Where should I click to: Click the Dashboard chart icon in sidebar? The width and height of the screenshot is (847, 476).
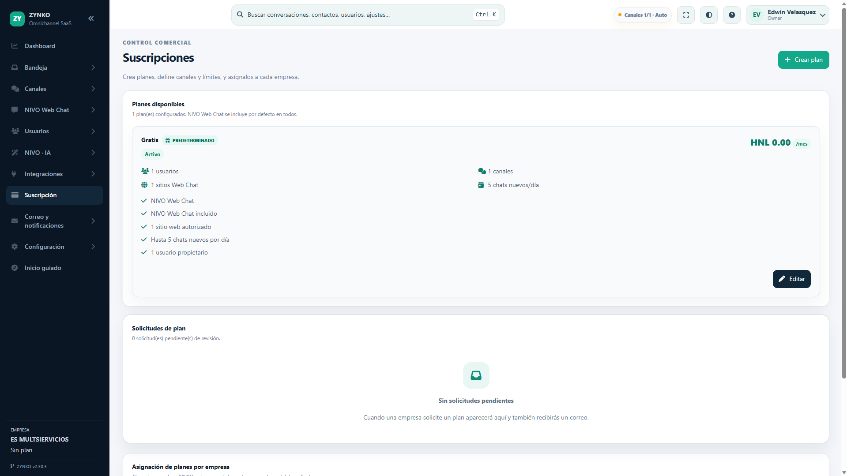pos(15,46)
